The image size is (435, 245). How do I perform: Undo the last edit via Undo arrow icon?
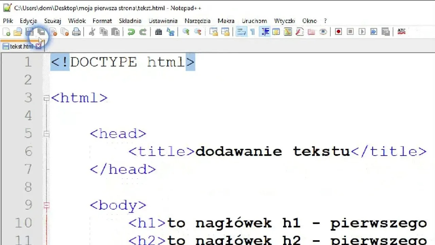click(x=131, y=32)
